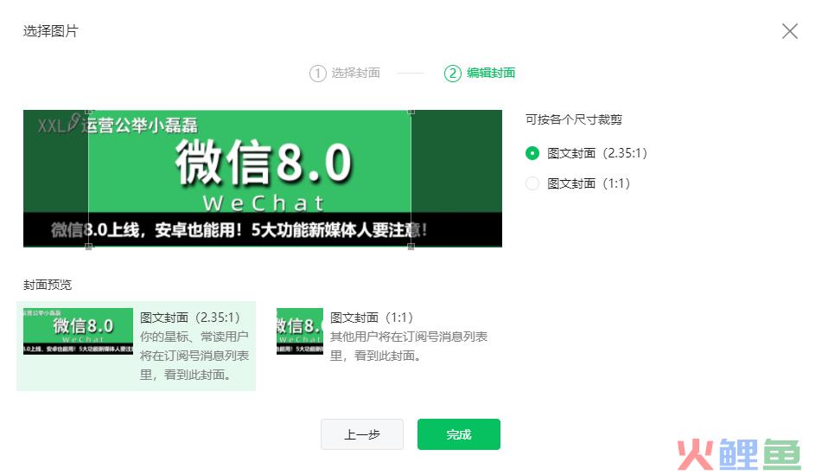The width and height of the screenshot is (822, 475).
Task: Click the 图文封面 (1:1) preview label
Action: click(372, 318)
